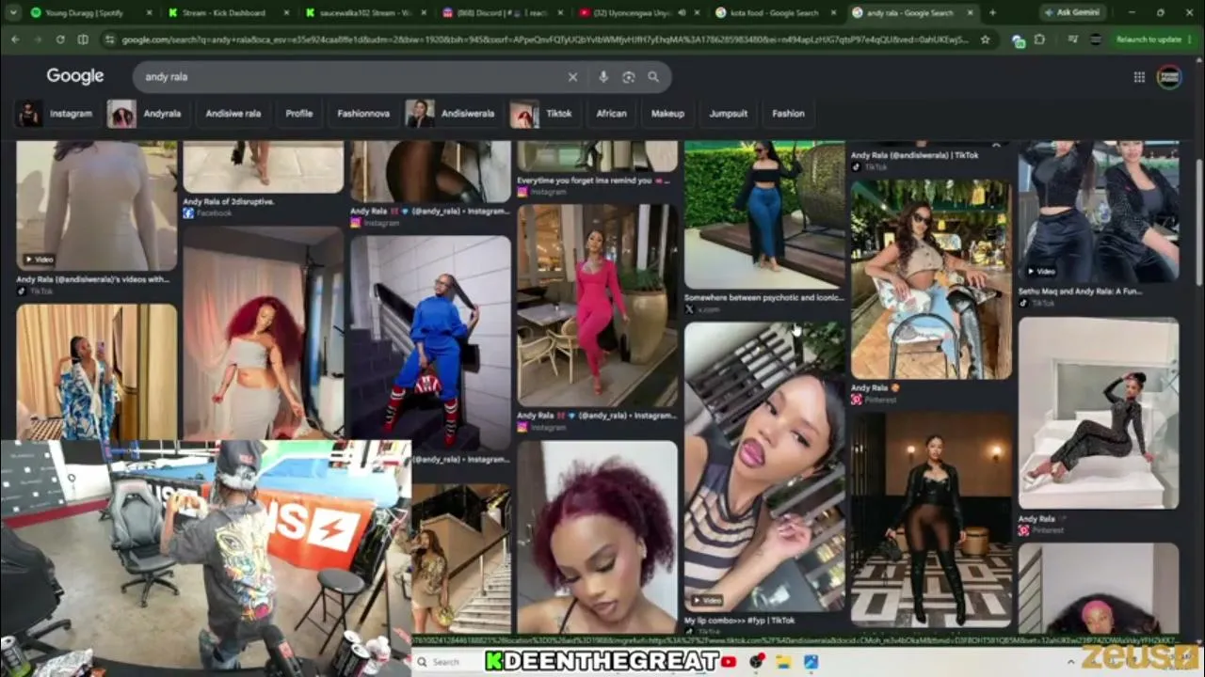Viewport: 1205px width, 677px height.
Task: Open 'My lip combo>>> #fyp | TikTok' link
Action: coord(740,621)
